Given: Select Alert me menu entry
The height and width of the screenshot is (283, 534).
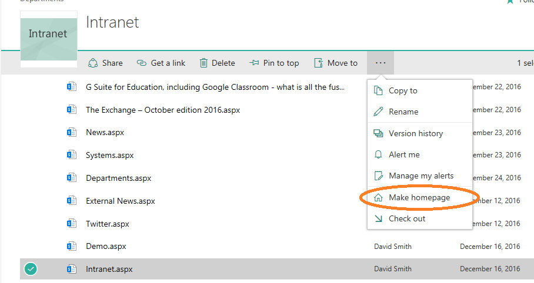Looking at the screenshot, I should [419, 154].
